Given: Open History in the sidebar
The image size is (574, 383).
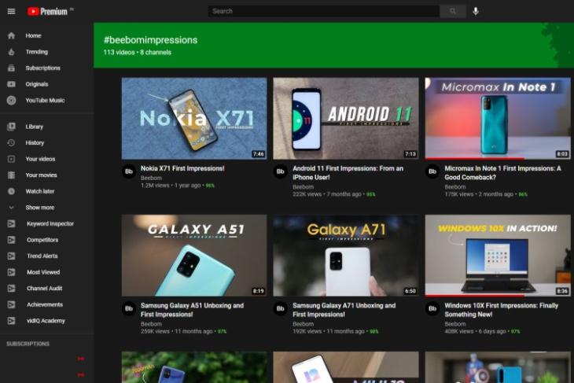Looking at the screenshot, I should [35, 142].
